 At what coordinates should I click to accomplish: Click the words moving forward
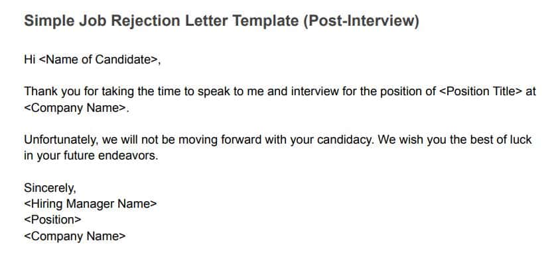[x=220, y=140]
